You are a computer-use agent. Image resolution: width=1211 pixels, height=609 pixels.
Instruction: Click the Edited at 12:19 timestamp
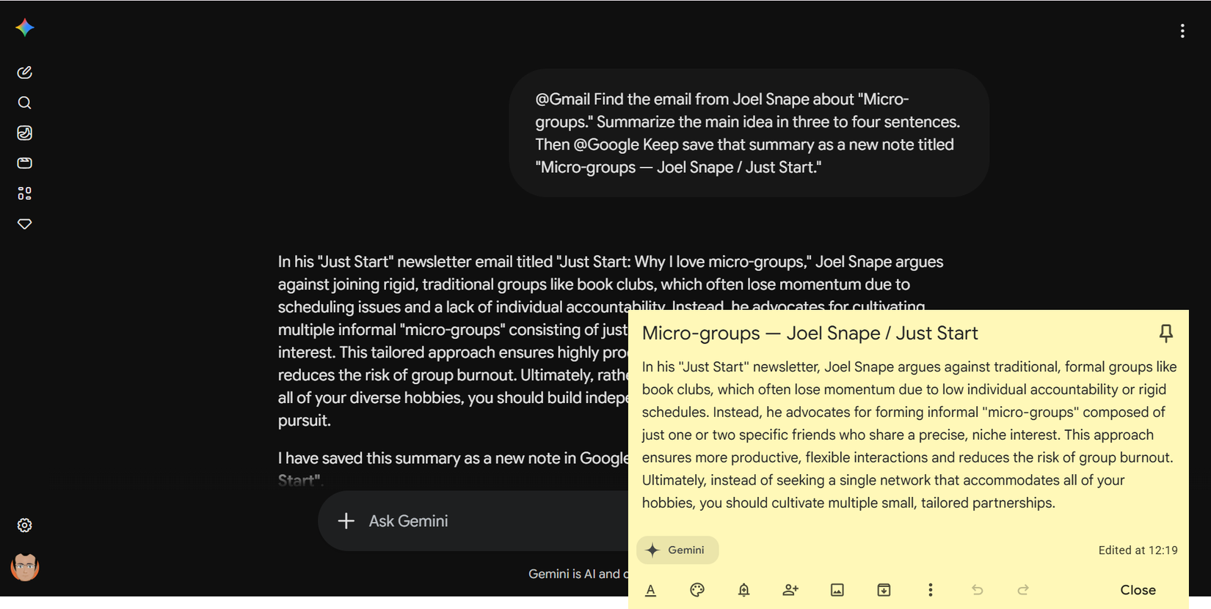[x=1138, y=550]
